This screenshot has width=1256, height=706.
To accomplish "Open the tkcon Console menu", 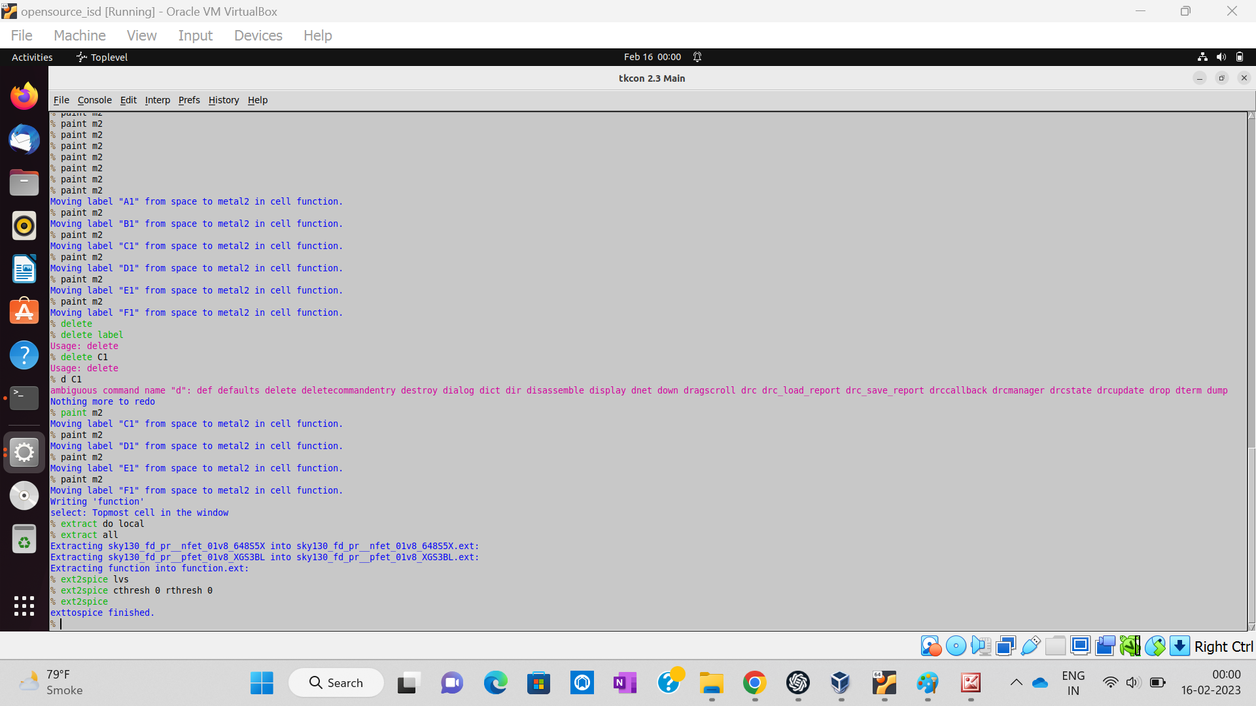I will point(94,100).
